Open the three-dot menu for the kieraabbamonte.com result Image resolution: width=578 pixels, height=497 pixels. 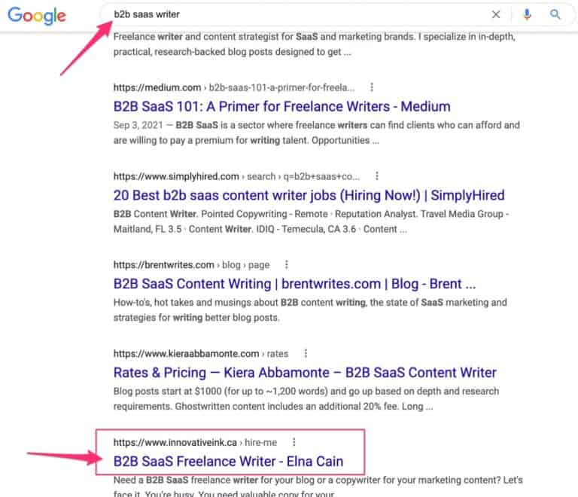click(305, 353)
